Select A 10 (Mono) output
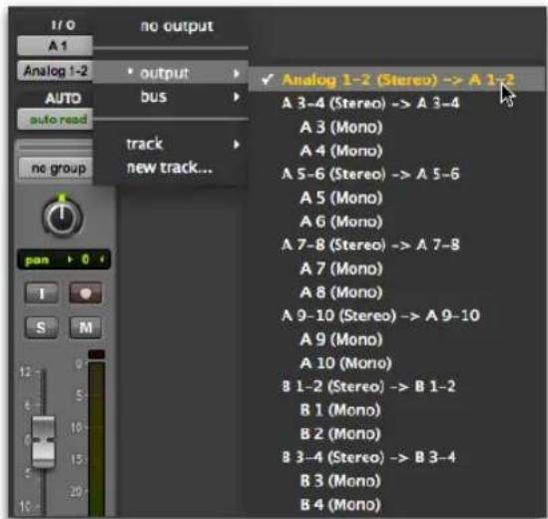This screenshot has height=519, width=548. tap(345, 362)
